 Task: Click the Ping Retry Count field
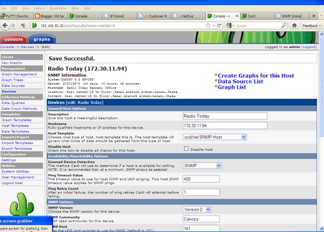pos(201,193)
